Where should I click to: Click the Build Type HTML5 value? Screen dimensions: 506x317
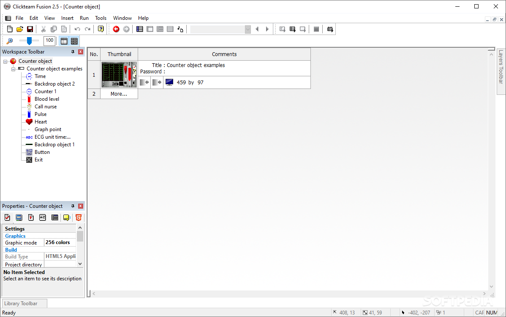tap(60, 256)
